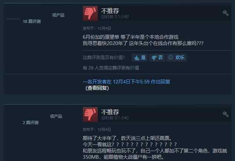
Task: Click the key icon on first review
Action: 225,13
